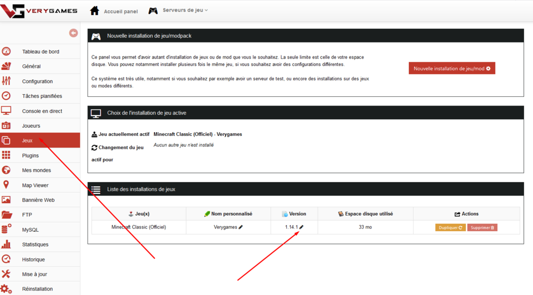Collapse sidebar with the back arrow icon

pyautogui.click(x=74, y=33)
